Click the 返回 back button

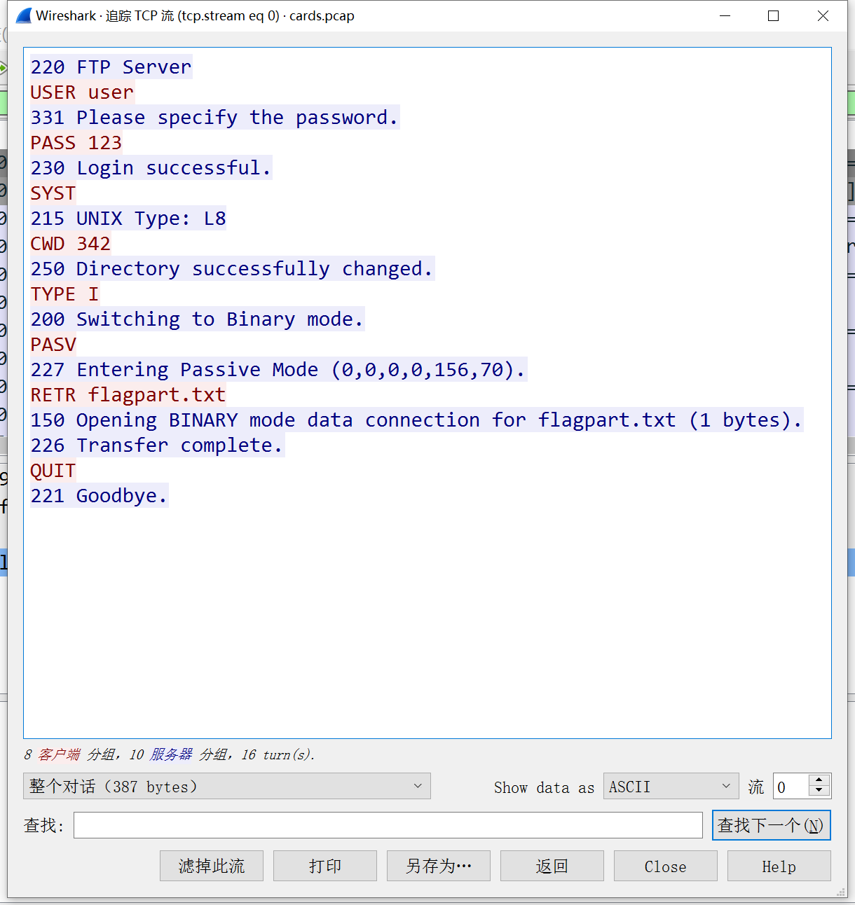click(x=552, y=866)
